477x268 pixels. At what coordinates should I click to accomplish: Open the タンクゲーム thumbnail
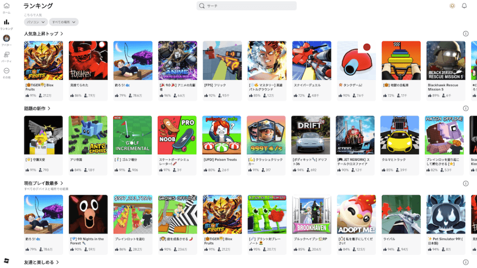(356, 60)
